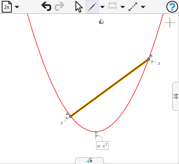Expand the construction tools dropdown arrow

[143, 7]
